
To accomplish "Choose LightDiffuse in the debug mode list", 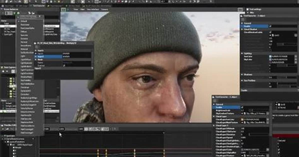I will click(x=26, y=59).
